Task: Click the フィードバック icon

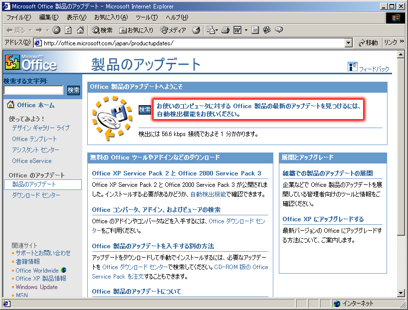Action: click(353, 67)
